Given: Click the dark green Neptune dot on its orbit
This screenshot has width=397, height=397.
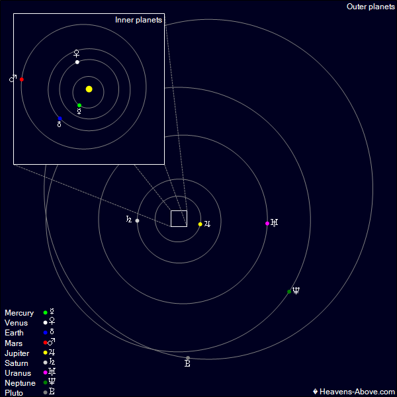Looking at the screenshot, I should tap(289, 292).
